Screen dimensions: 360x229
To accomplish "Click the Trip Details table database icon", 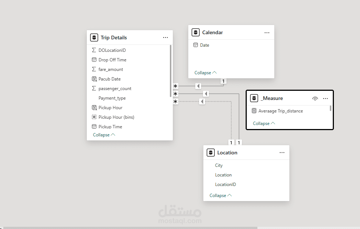I will click(94, 37).
